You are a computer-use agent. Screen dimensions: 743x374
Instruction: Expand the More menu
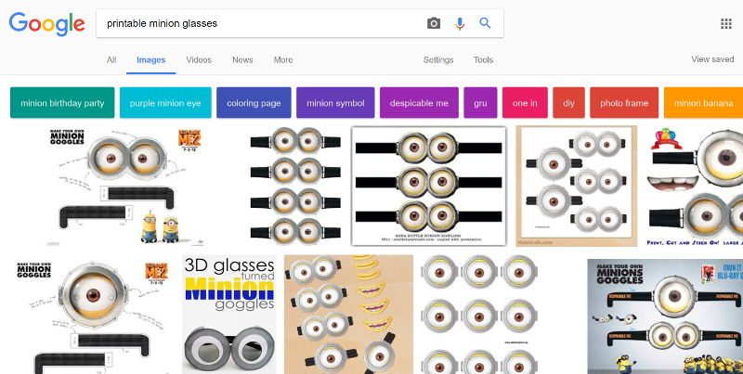[x=283, y=60]
